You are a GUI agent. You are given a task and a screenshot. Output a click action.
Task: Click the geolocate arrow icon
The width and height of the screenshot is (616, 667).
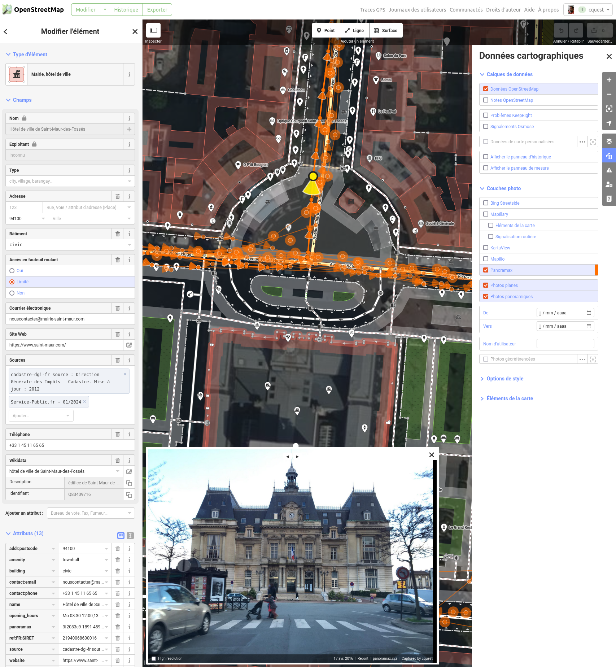coord(609,123)
